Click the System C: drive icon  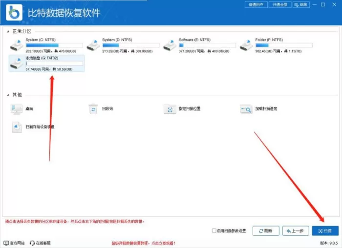click(x=17, y=45)
